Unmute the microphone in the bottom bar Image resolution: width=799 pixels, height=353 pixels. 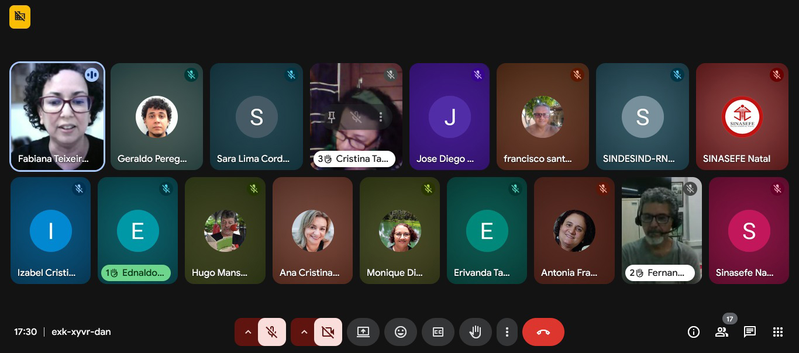click(272, 332)
